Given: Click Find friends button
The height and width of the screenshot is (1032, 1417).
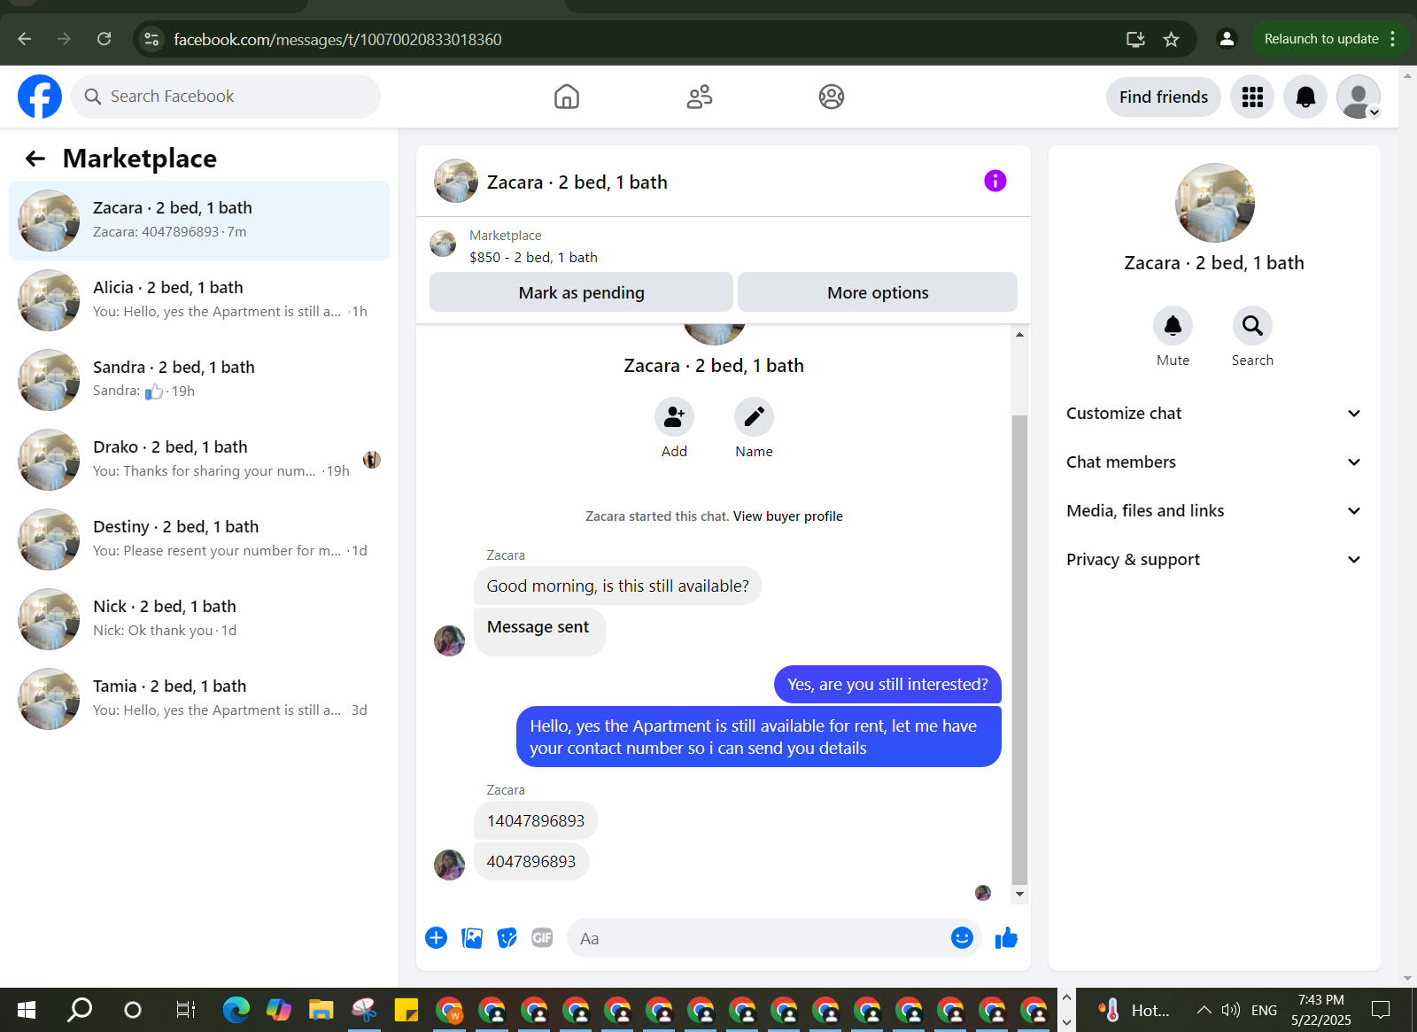Looking at the screenshot, I should [1163, 97].
